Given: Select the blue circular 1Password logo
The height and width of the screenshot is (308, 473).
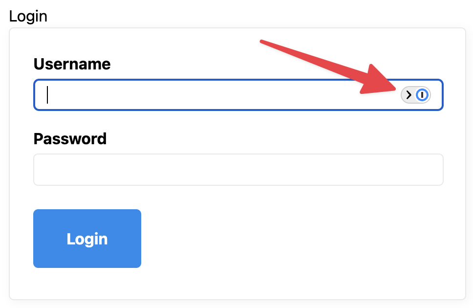Looking at the screenshot, I should click(422, 95).
